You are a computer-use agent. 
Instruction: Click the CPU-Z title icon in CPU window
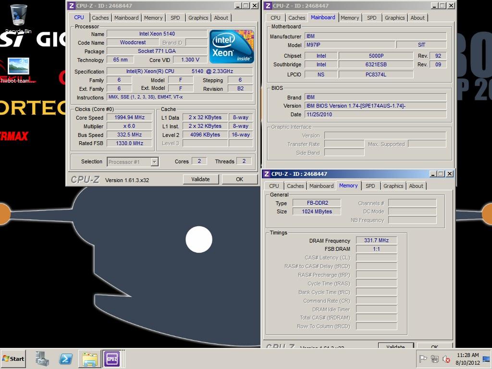[72, 6]
